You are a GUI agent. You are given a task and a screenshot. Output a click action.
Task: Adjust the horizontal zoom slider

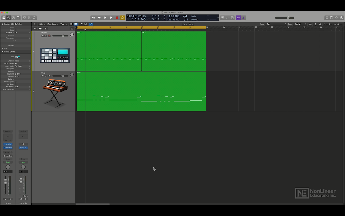click(338, 24)
